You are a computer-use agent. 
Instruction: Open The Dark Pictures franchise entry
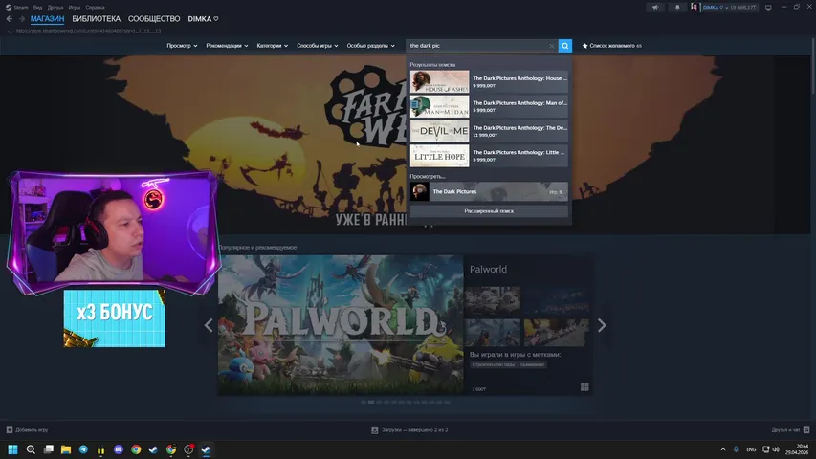click(489, 191)
